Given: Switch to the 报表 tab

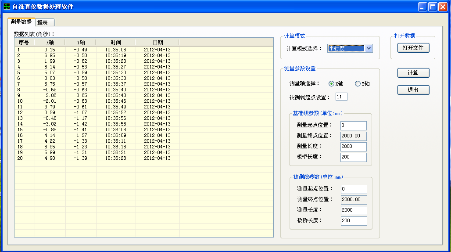Looking at the screenshot, I should pyautogui.click(x=43, y=22).
